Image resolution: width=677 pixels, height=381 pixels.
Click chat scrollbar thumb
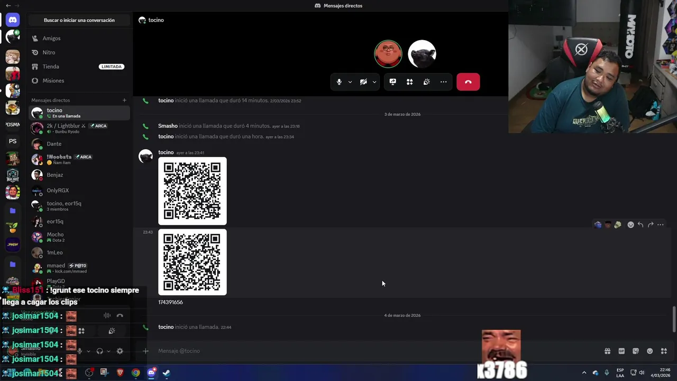(x=674, y=319)
